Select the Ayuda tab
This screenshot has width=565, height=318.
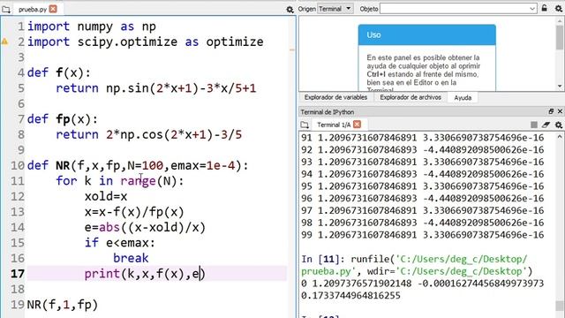point(463,98)
